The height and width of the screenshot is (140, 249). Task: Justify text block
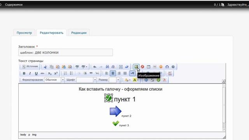(125, 73)
